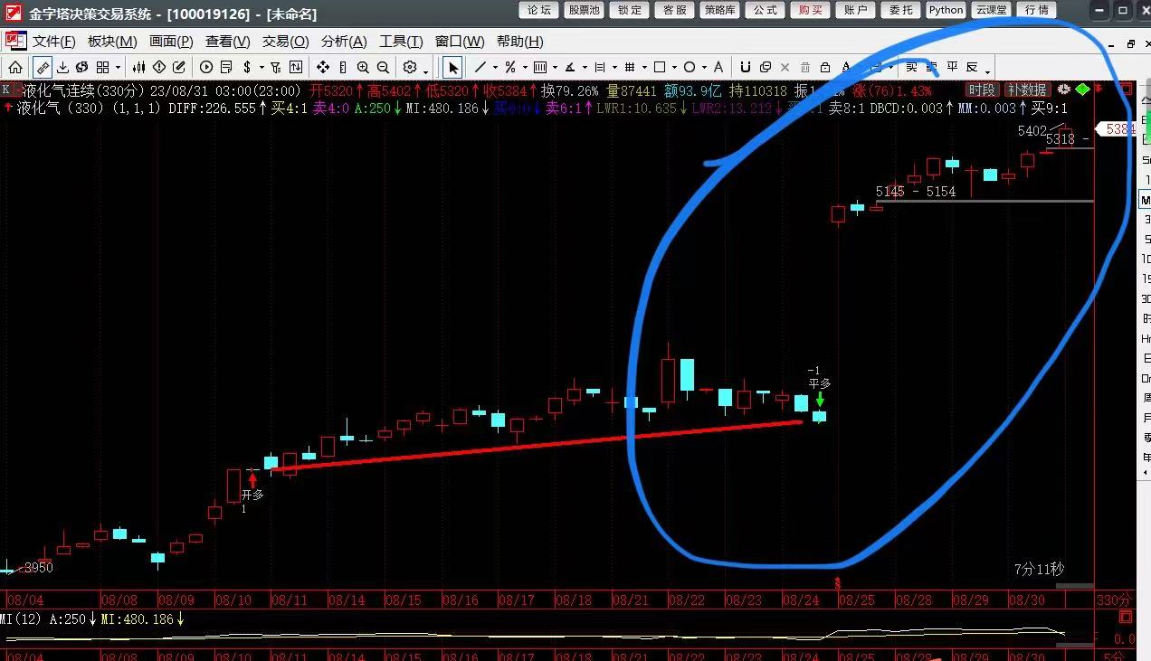Open the 工具(T) menu
This screenshot has width=1151, height=661.
[x=401, y=42]
